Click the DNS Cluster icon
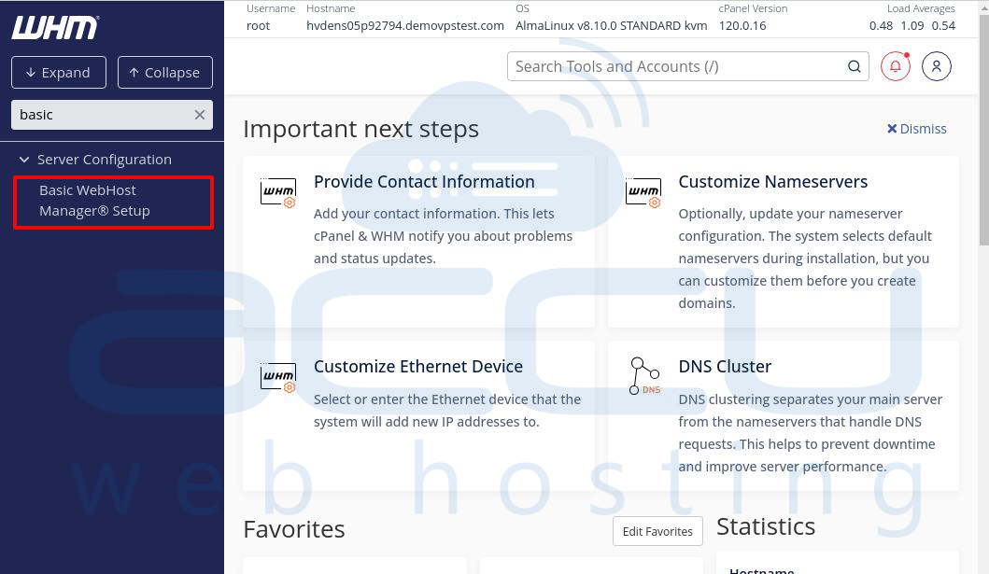 (x=644, y=376)
